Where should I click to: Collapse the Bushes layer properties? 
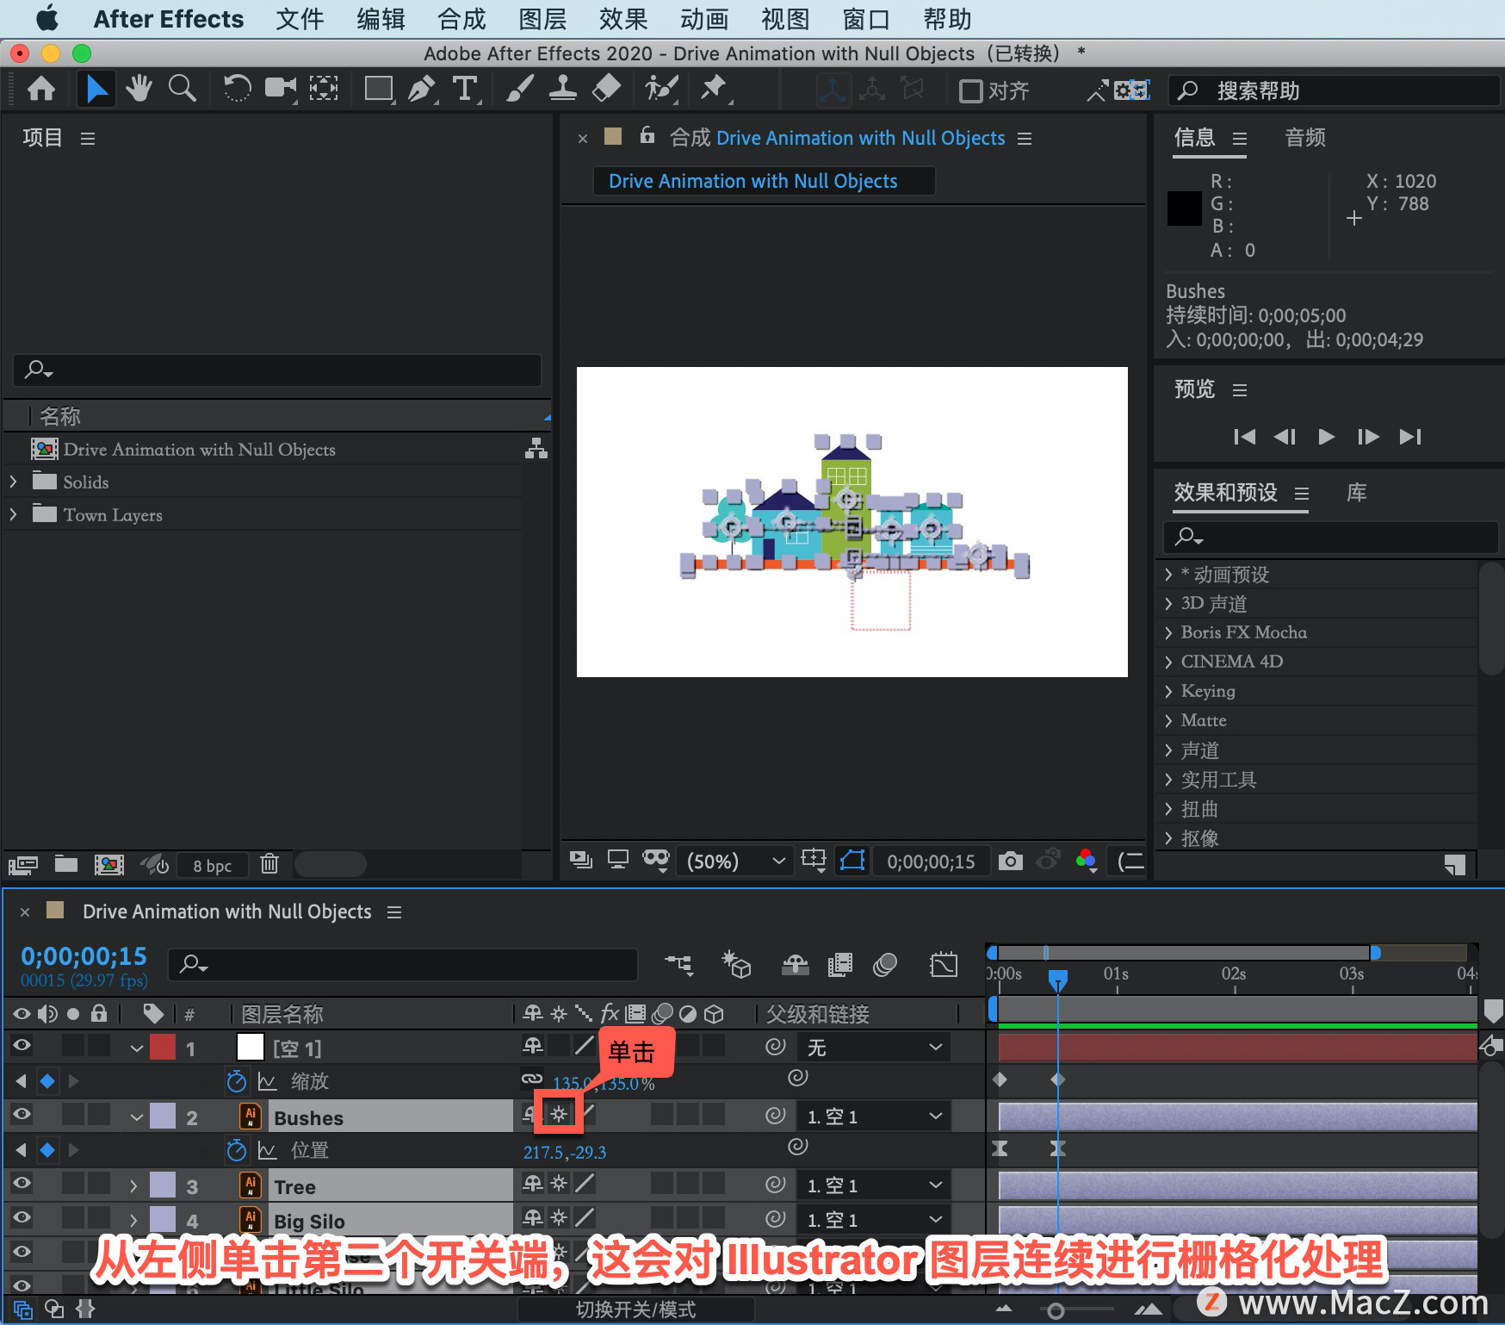pyautogui.click(x=137, y=1117)
